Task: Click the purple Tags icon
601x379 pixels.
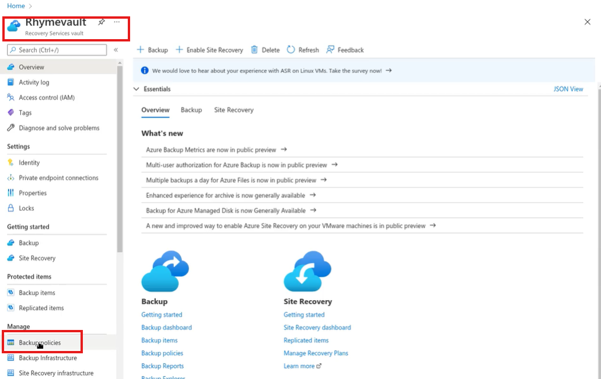Action: [x=11, y=112]
